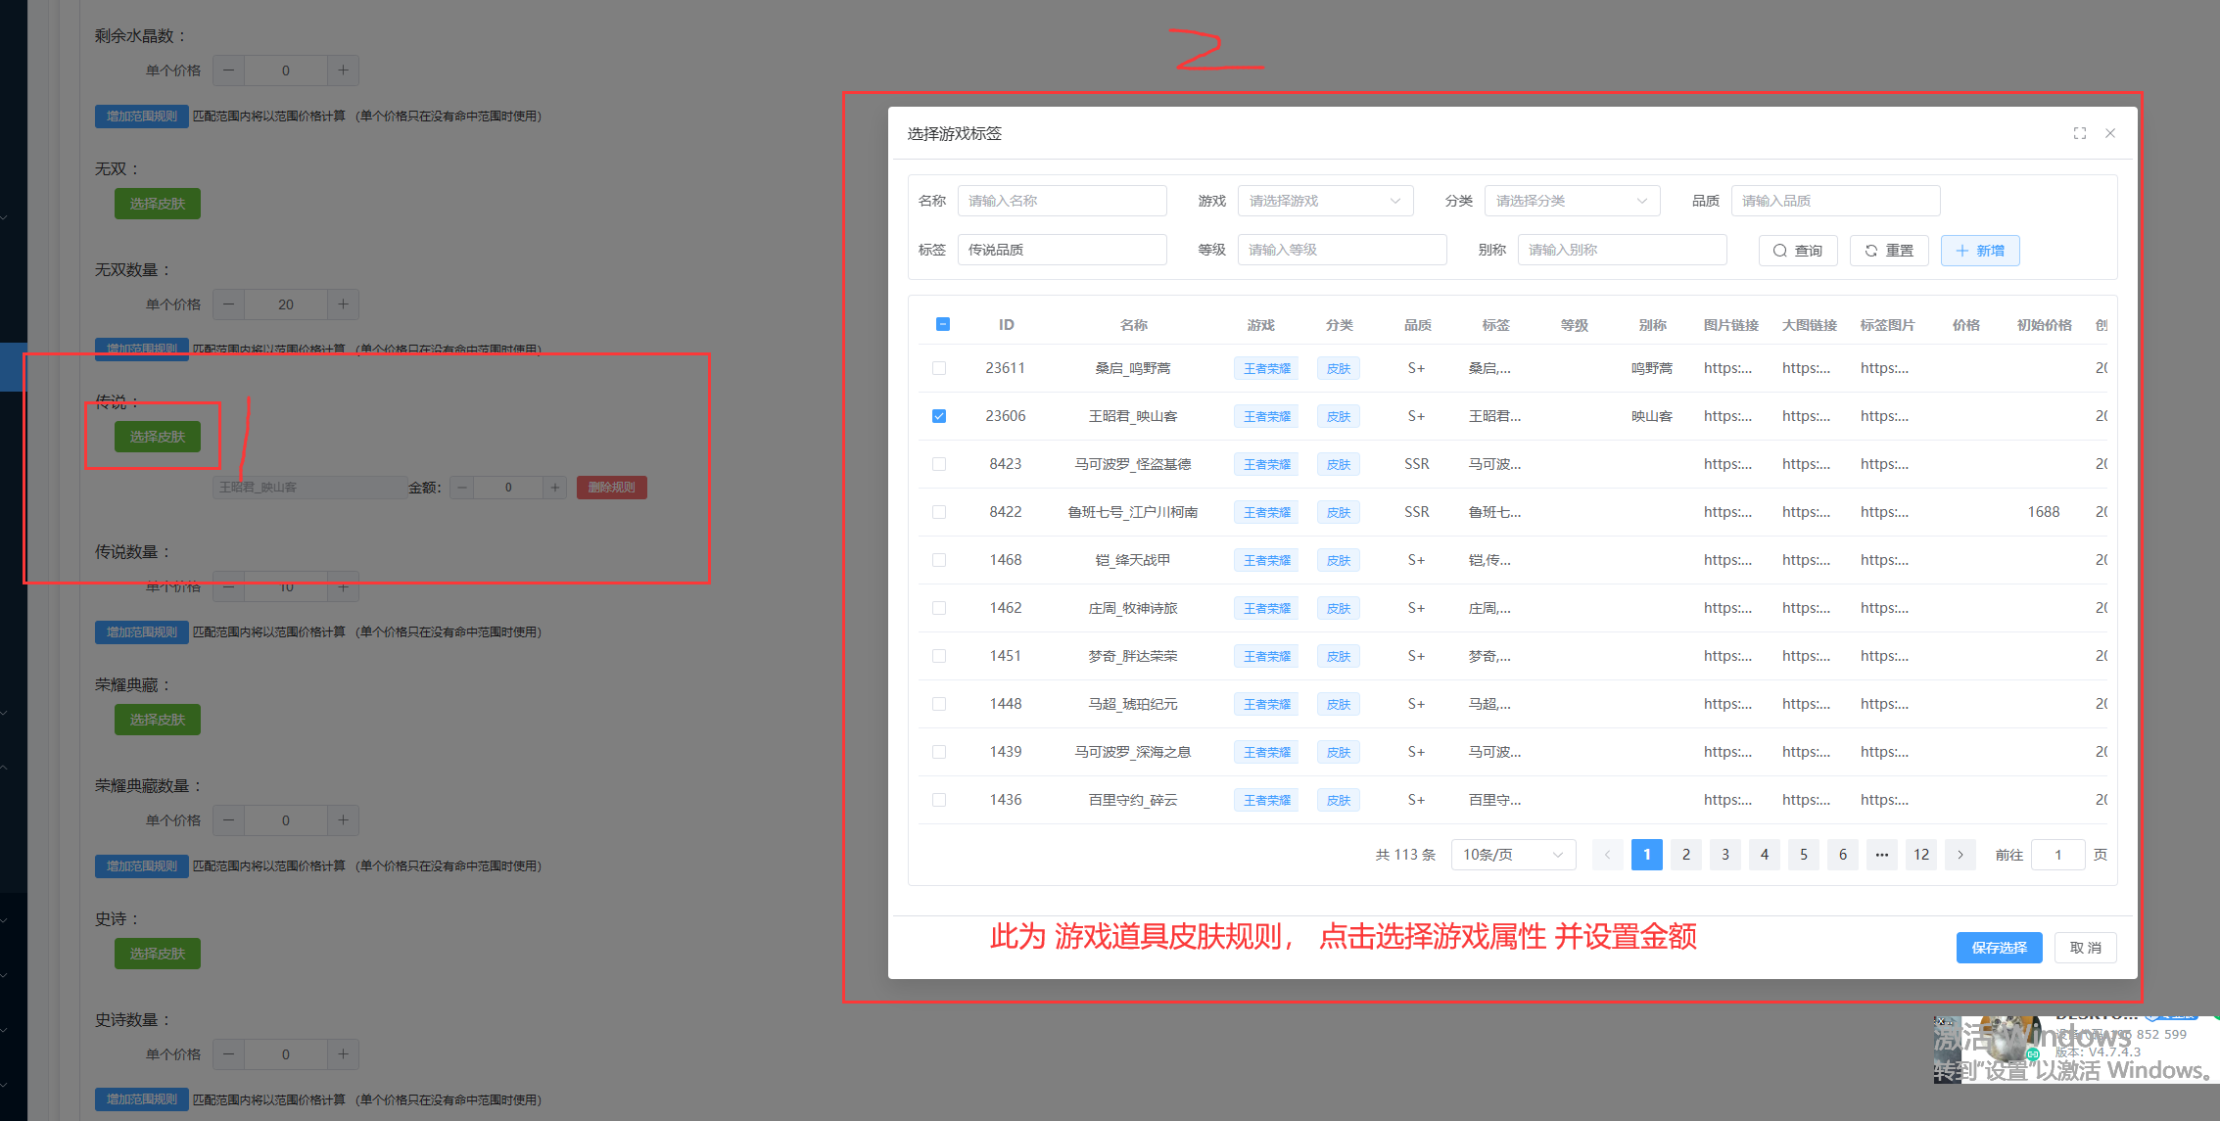The width and height of the screenshot is (2220, 1121).
Task: Click 选择皮肤 button under 传说
Action: (158, 437)
